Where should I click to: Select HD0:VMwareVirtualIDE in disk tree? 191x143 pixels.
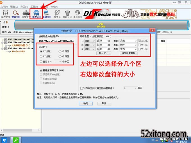point(21,40)
